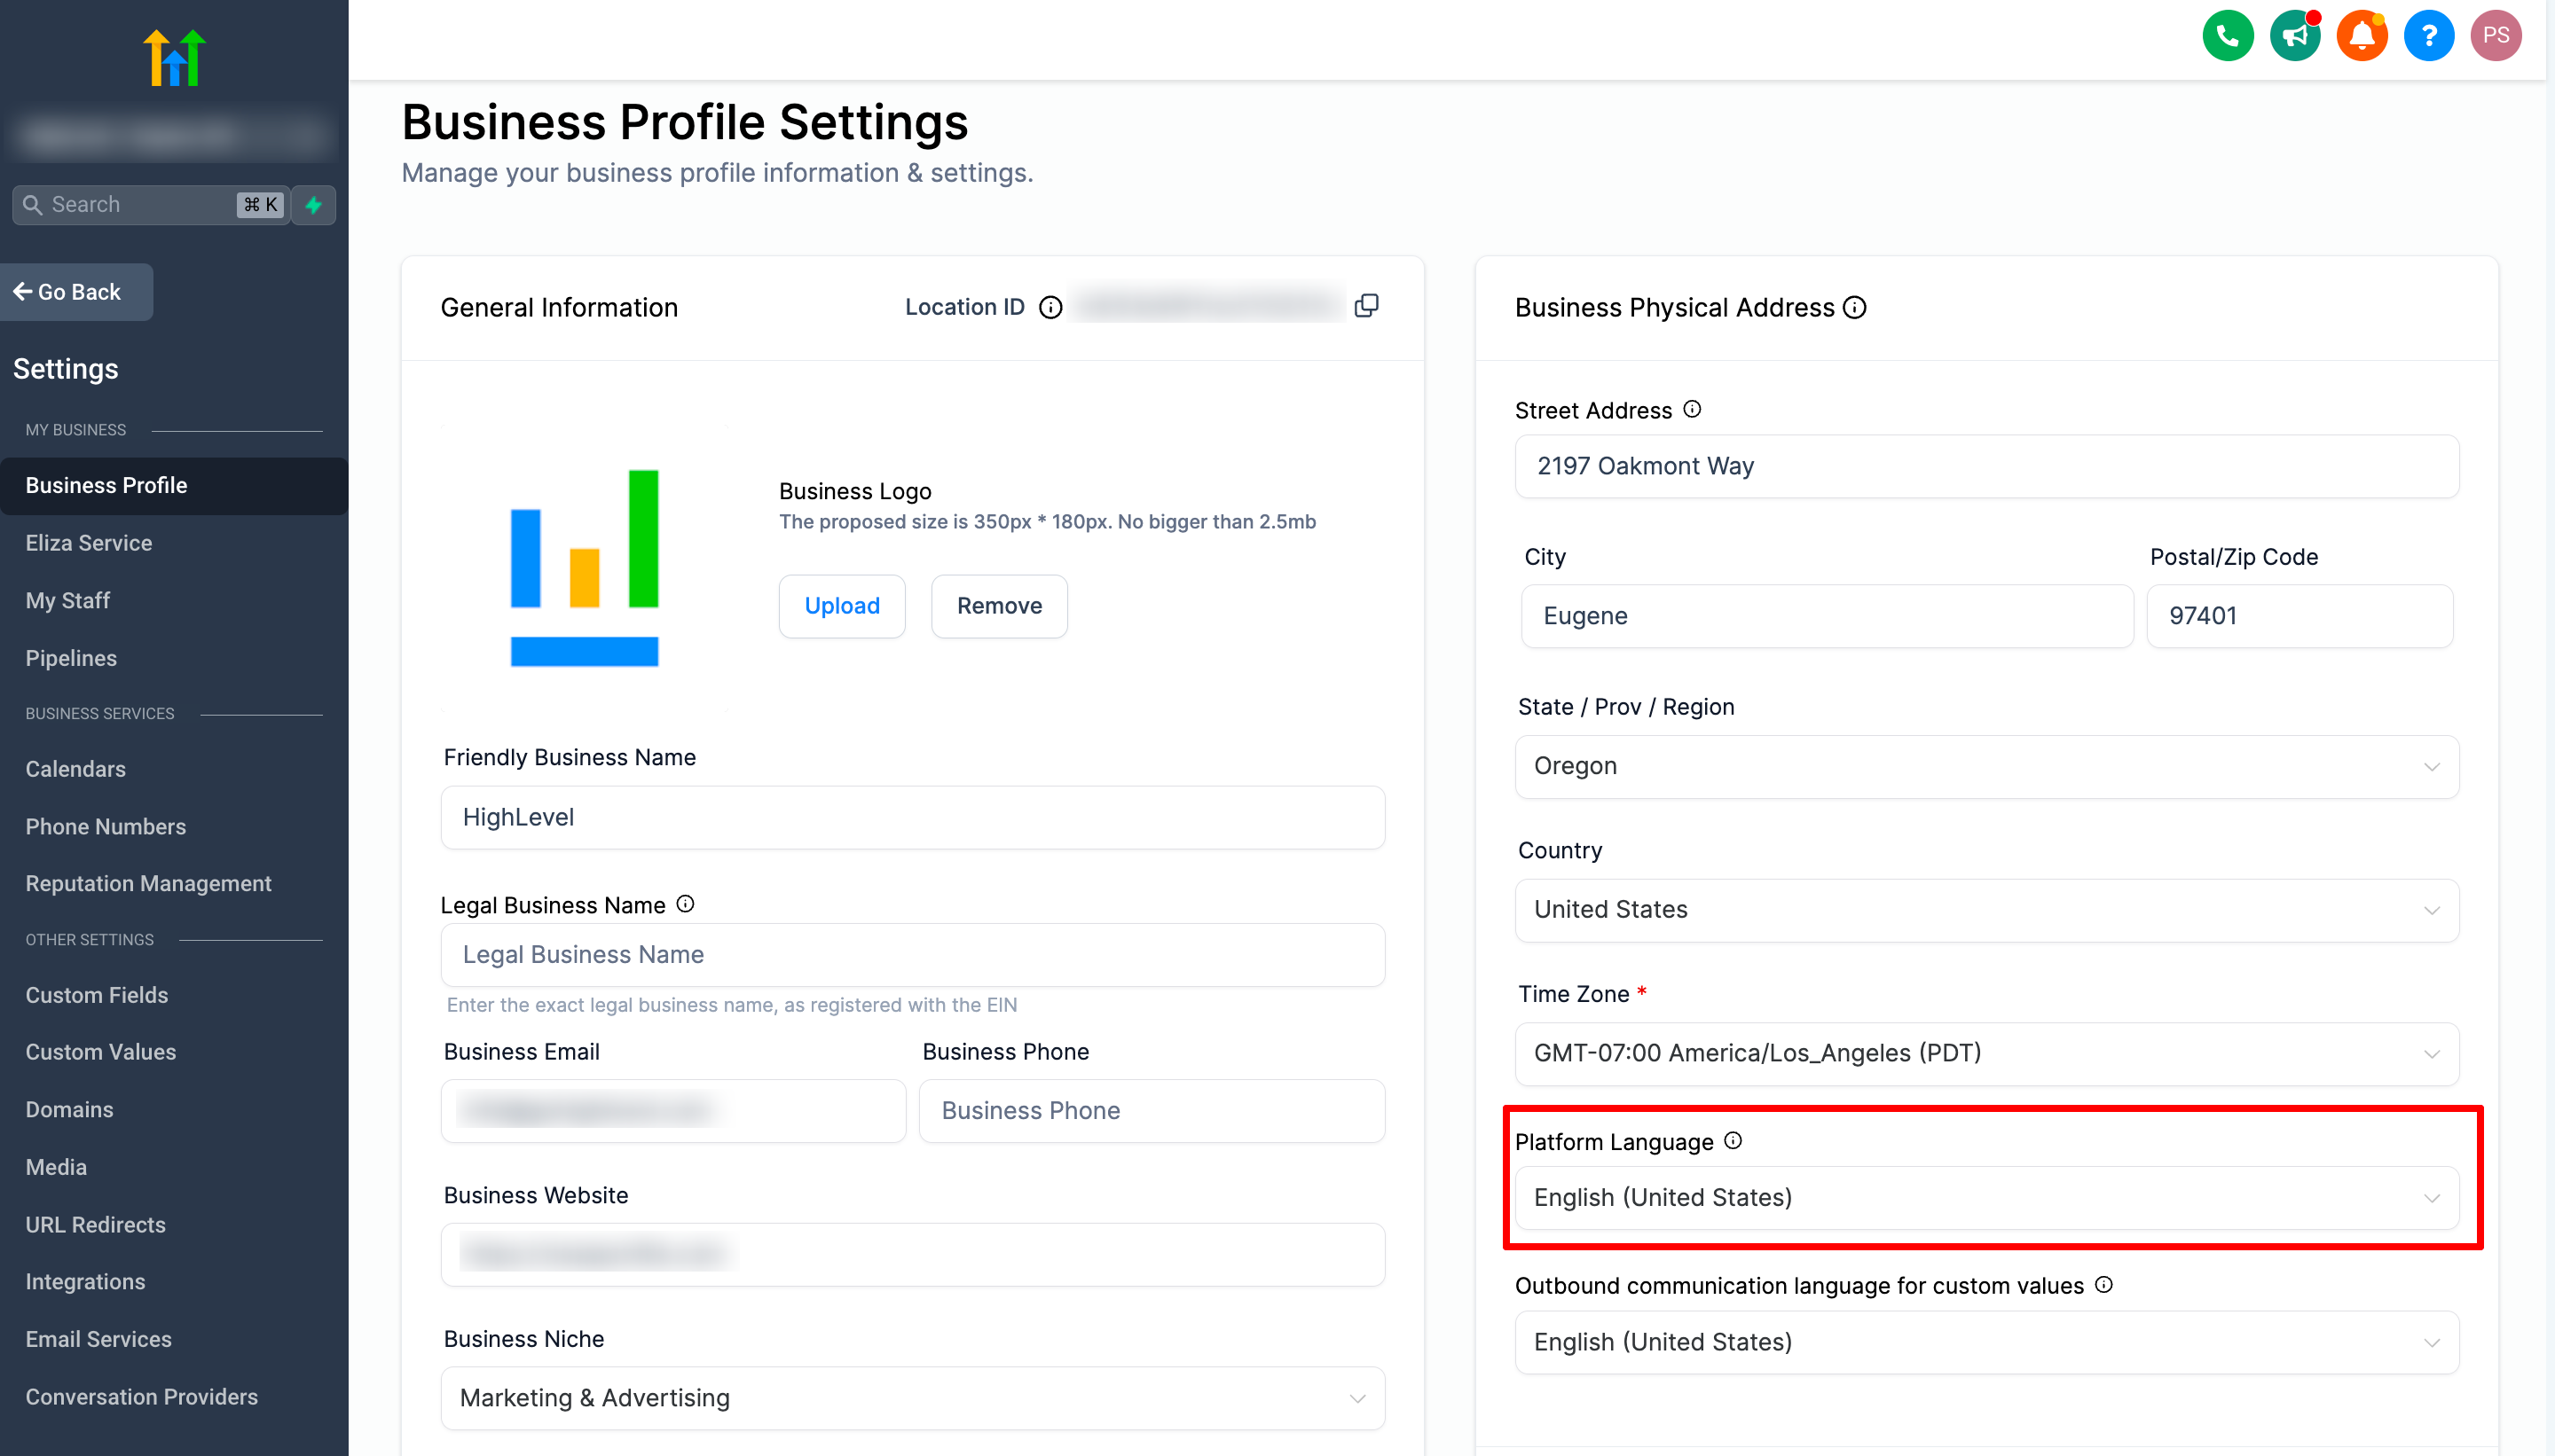Click the blurred account switcher in sidebar
The width and height of the screenshot is (2555, 1456).
click(174, 134)
